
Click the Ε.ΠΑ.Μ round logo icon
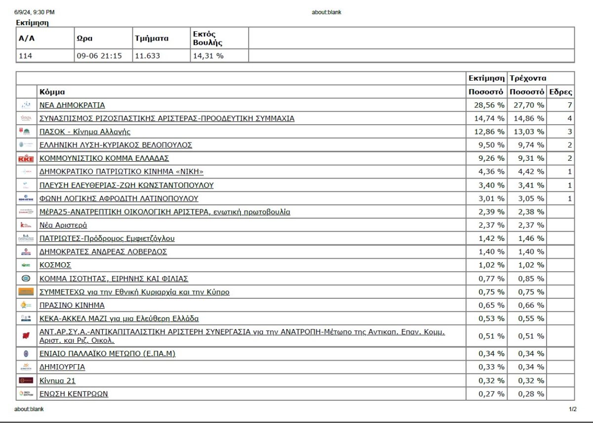(26, 354)
